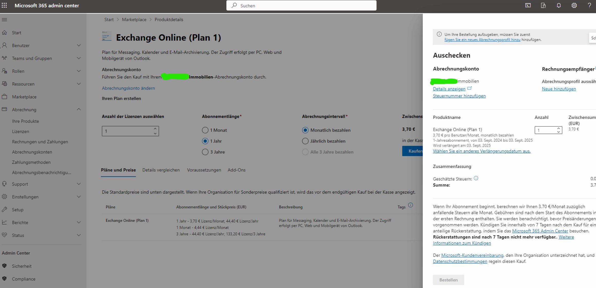Click the document icon in top bar

coord(543,5)
